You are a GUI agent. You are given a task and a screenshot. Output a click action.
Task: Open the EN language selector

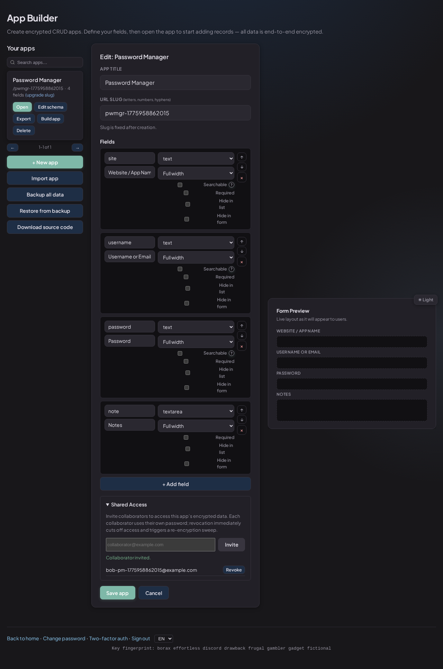[x=163, y=639]
